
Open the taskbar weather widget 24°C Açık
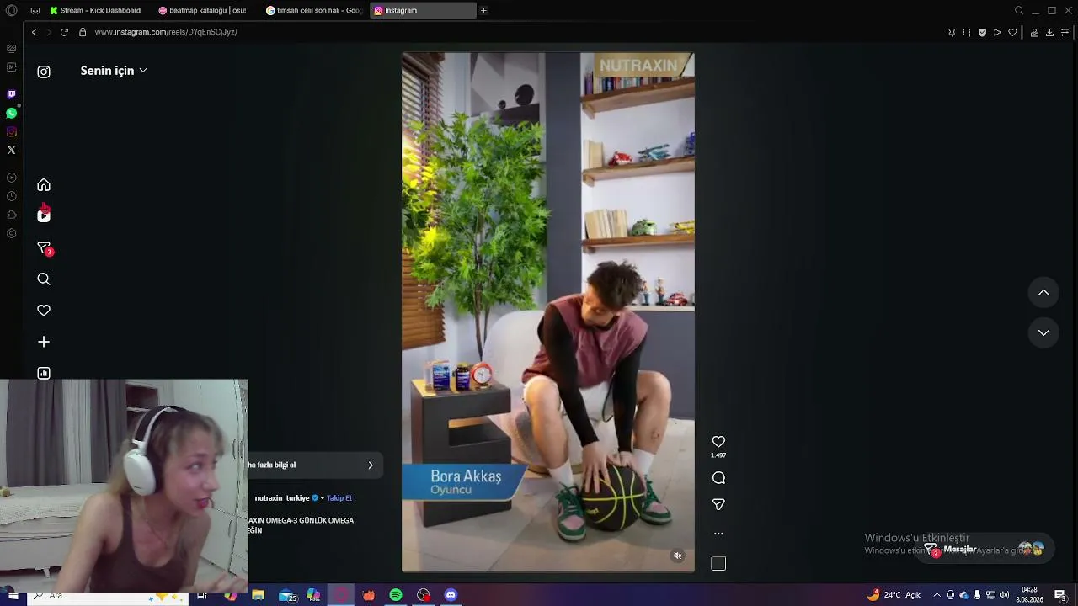point(894,595)
